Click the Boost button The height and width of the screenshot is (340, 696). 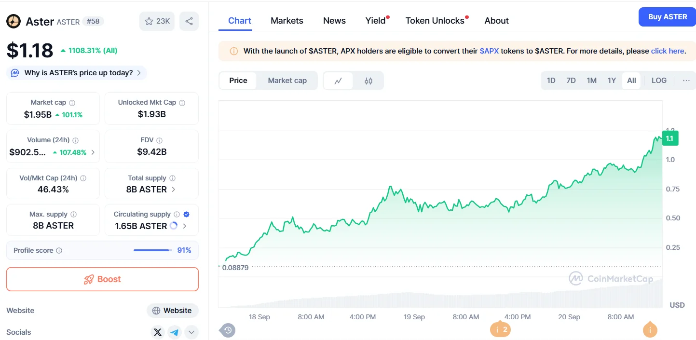102,279
